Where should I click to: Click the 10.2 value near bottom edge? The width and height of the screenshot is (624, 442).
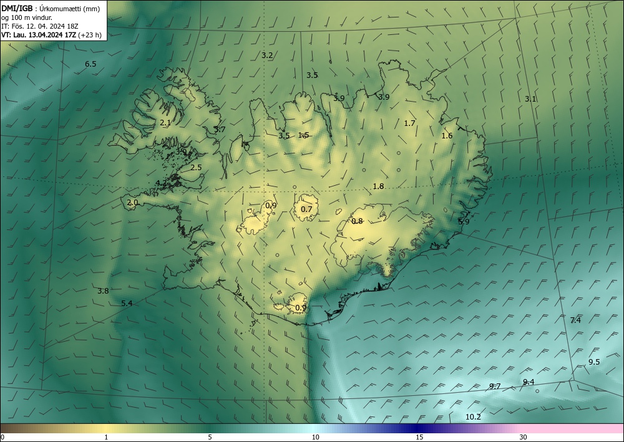click(473, 416)
